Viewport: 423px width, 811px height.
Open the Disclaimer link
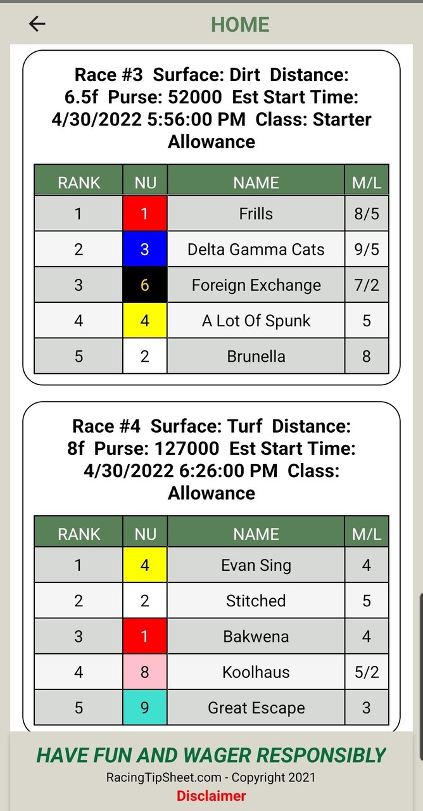point(211,796)
